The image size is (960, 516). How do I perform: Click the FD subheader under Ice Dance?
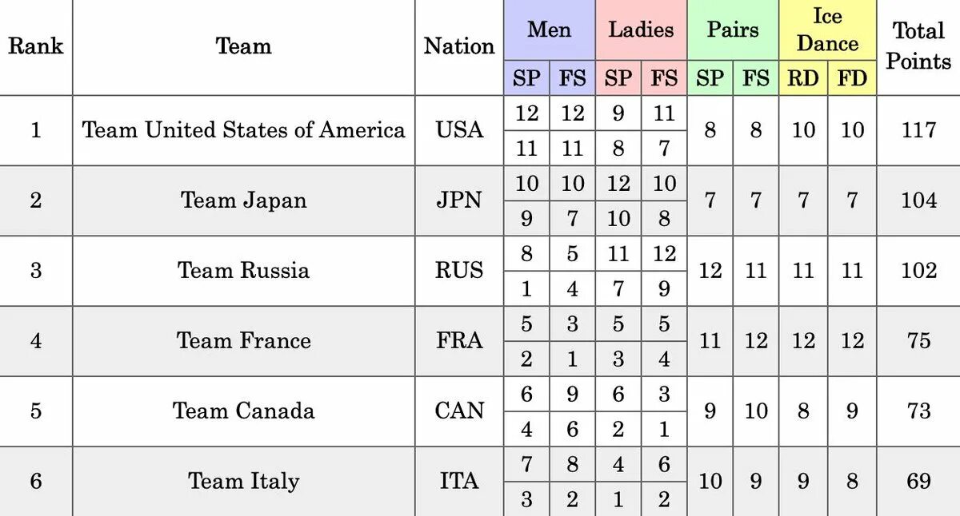coord(852,78)
